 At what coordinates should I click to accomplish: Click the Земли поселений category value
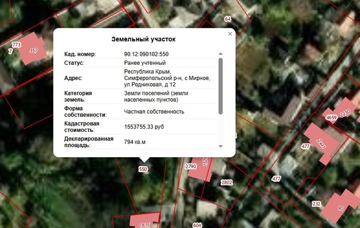coord(156,97)
